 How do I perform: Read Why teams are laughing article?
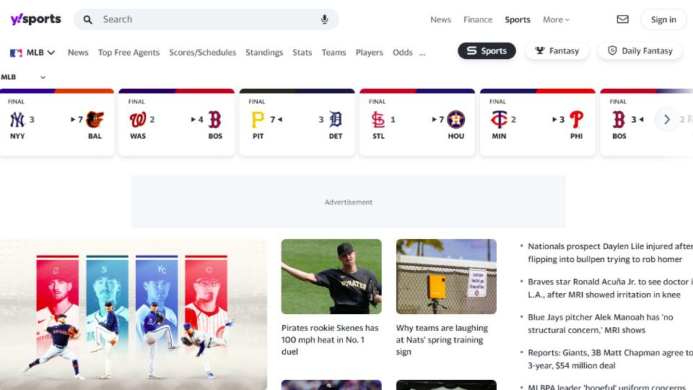point(442,339)
